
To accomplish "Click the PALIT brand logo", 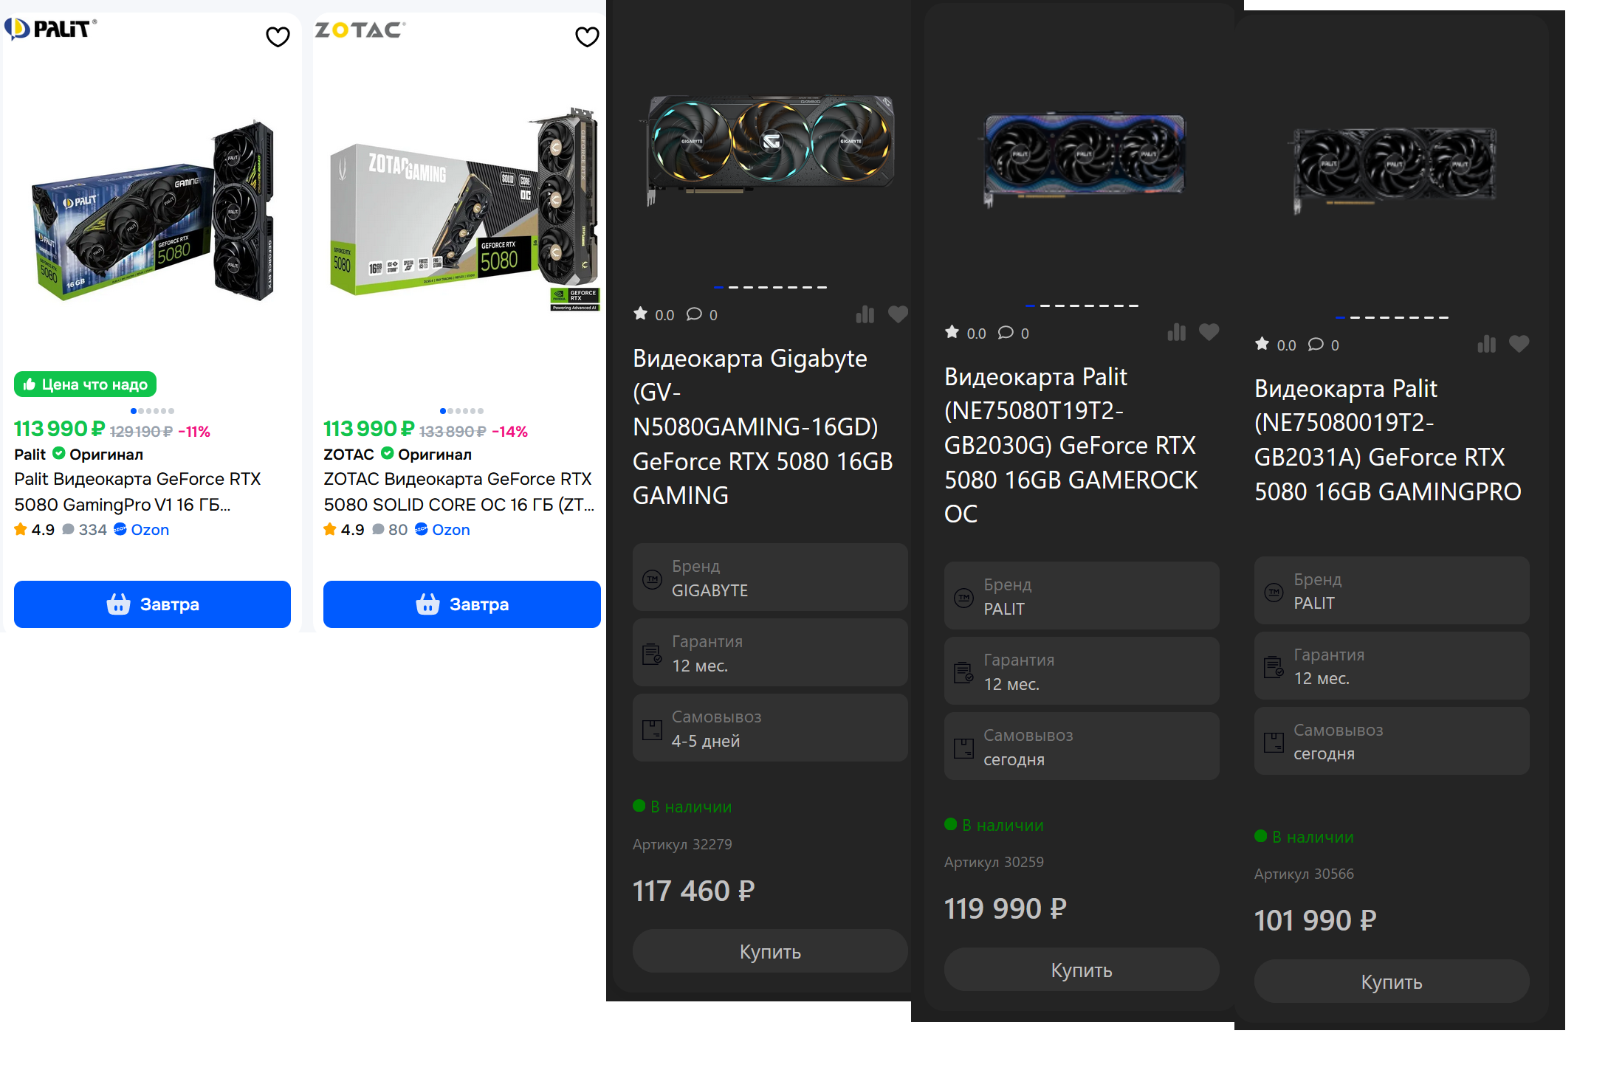I will coord(51,30).
